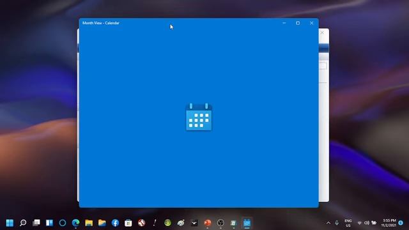Close the Month View Calendar window
409x230 pixels.
click(312, 23)
